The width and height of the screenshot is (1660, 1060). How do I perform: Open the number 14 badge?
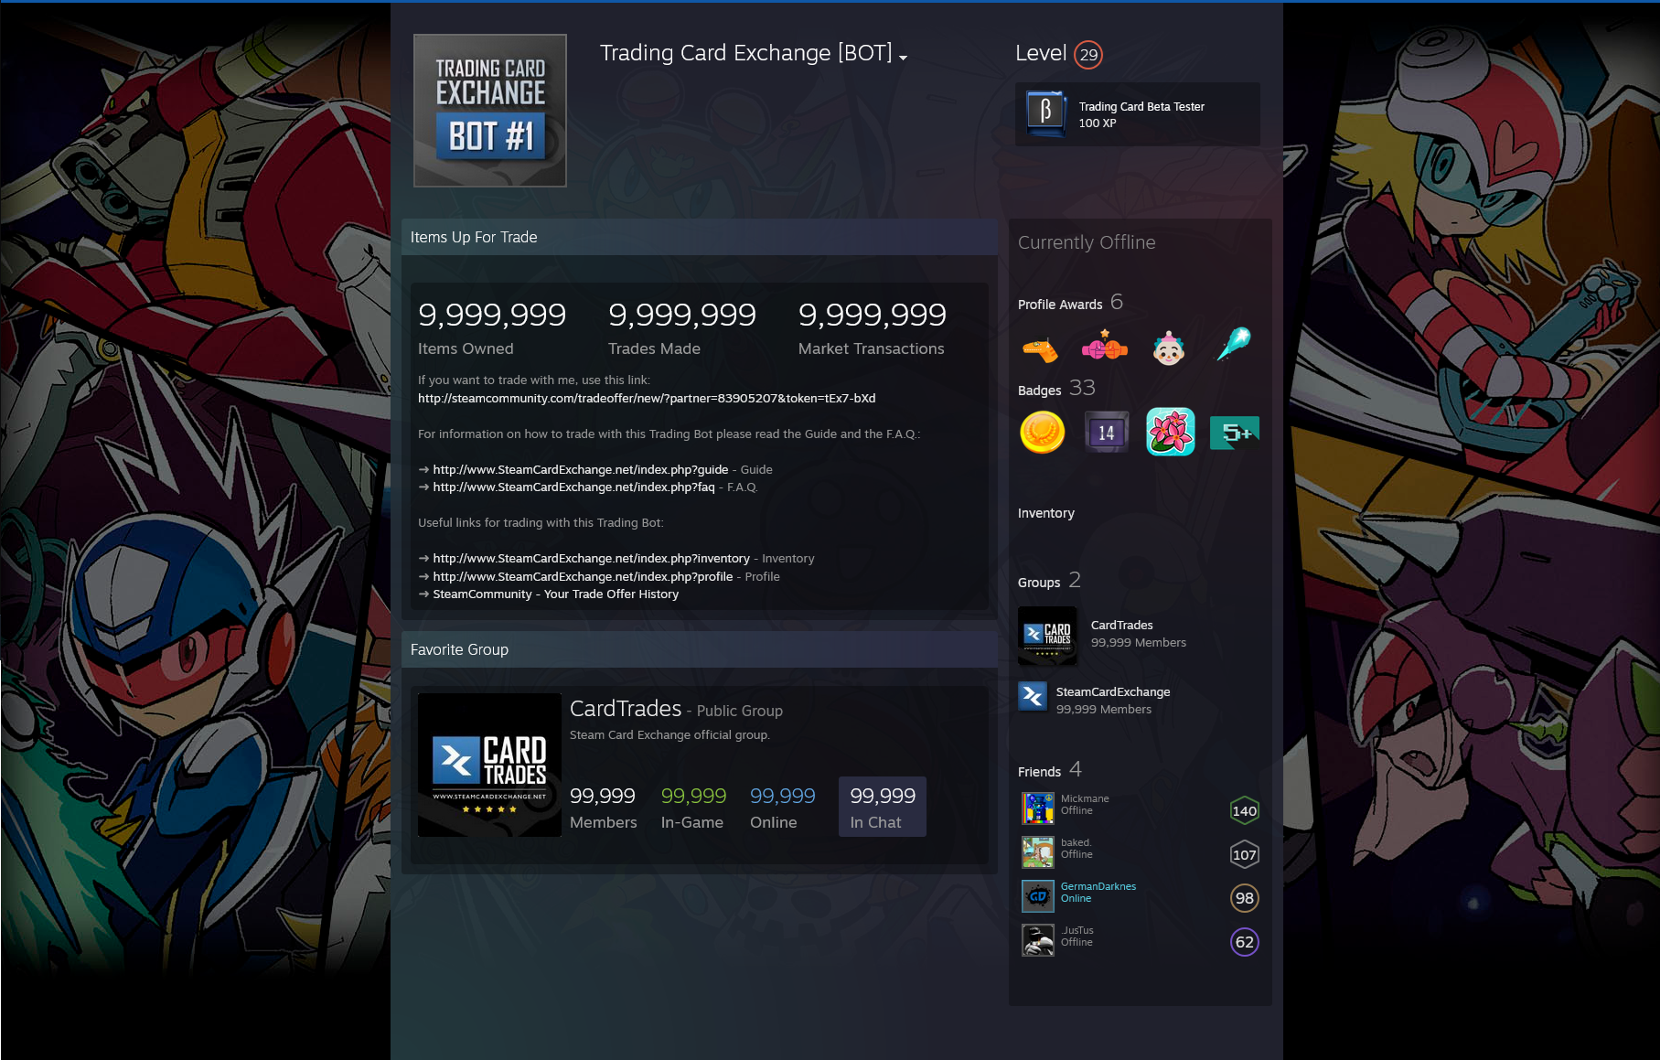1107,433
